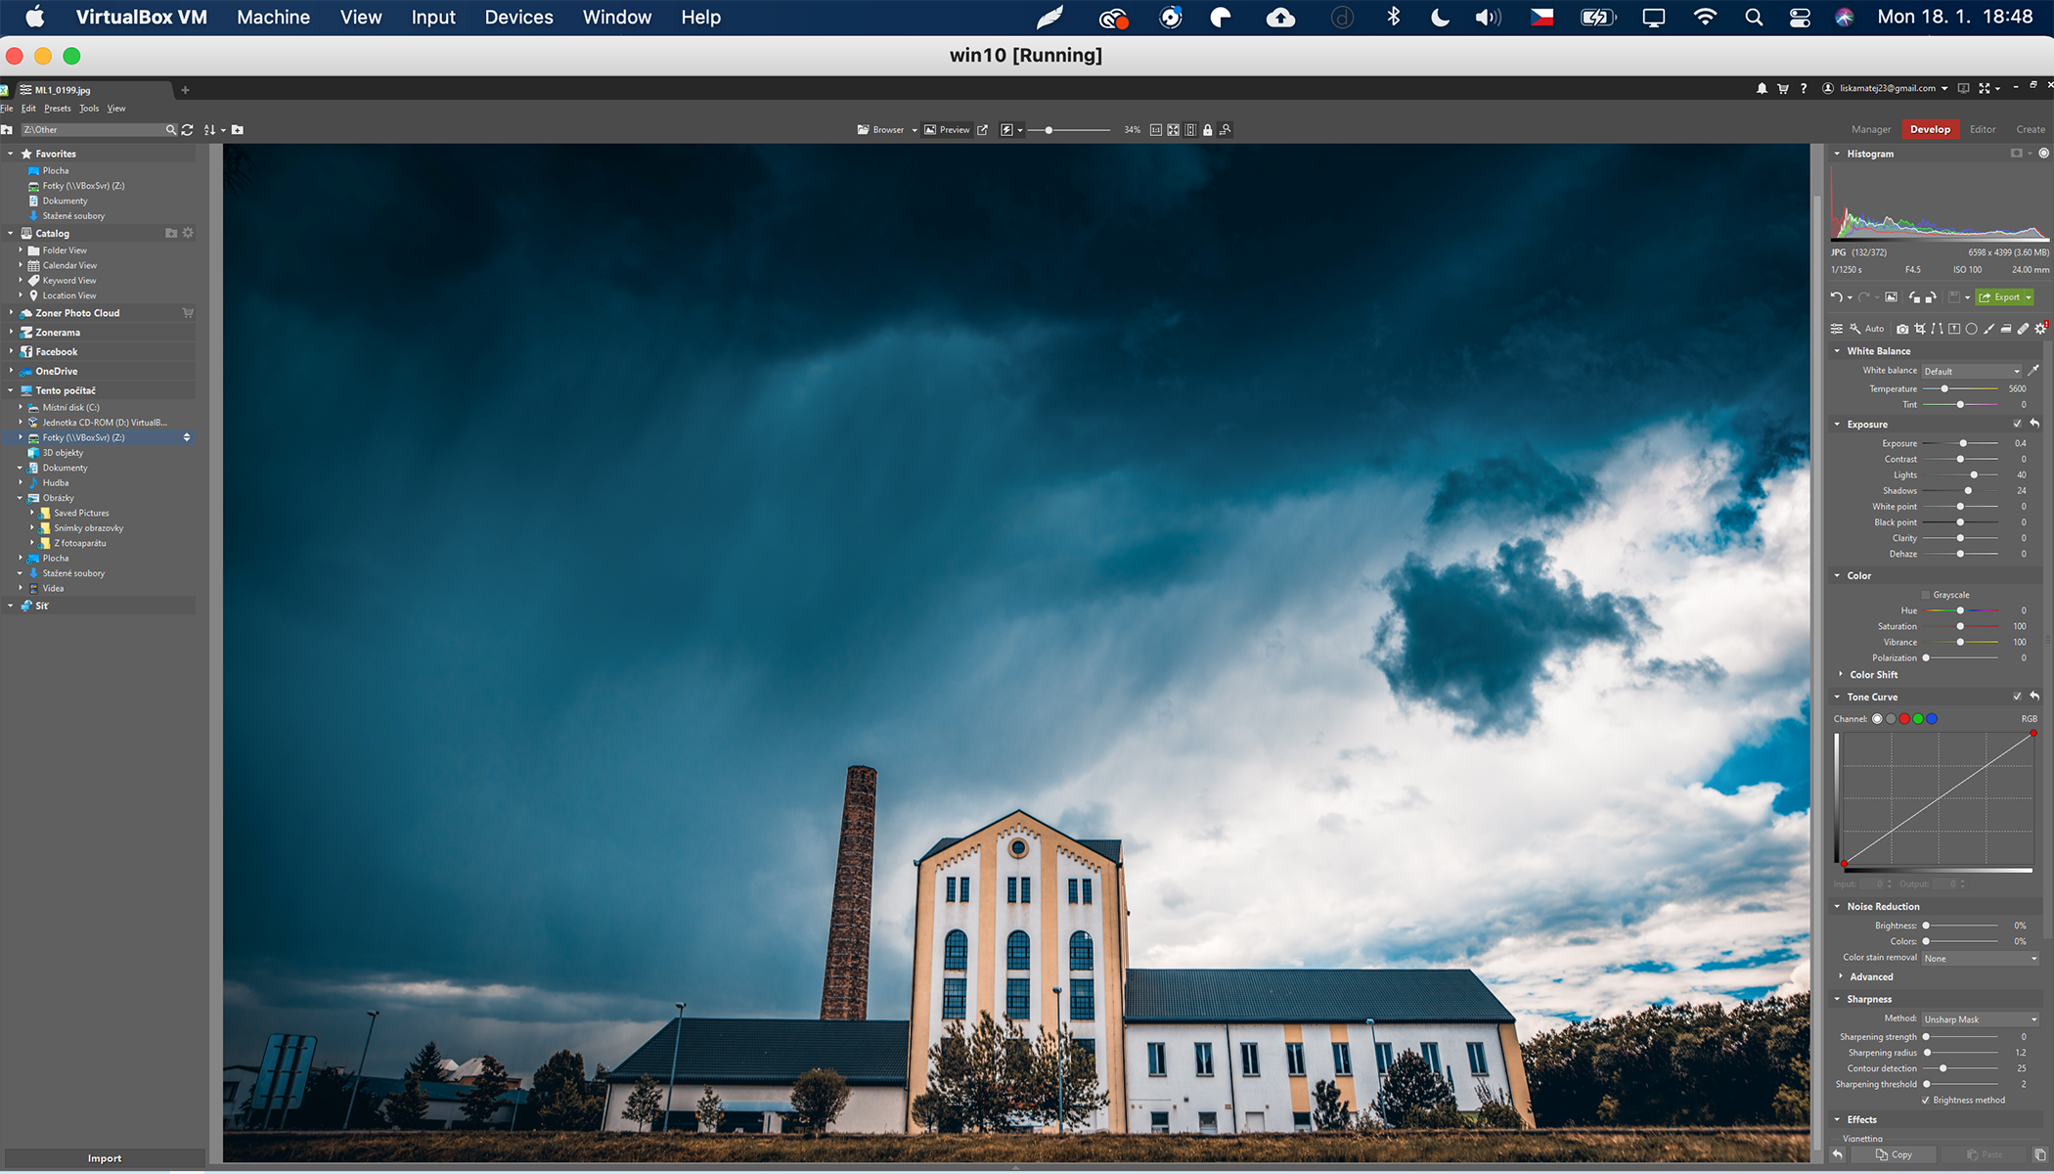Click the 1:1 zoom icon above the photo

1155,129
